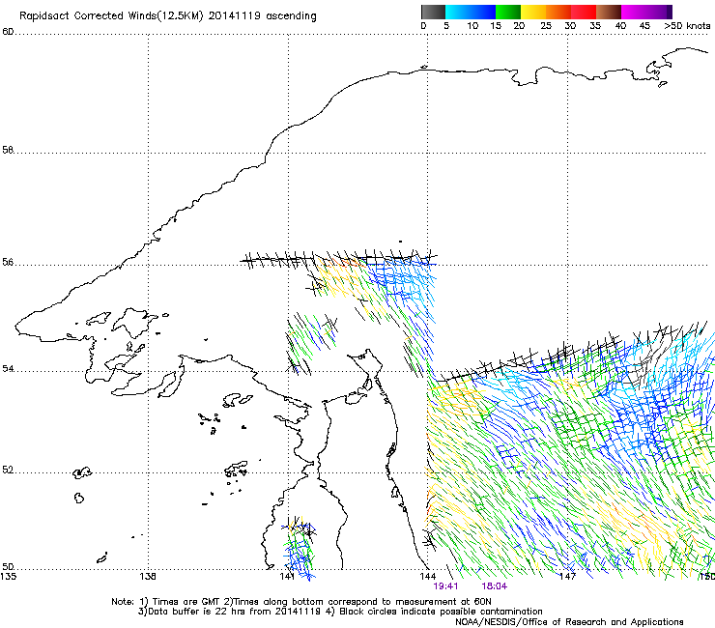Click the longitude label 144

tap(427, 577)
